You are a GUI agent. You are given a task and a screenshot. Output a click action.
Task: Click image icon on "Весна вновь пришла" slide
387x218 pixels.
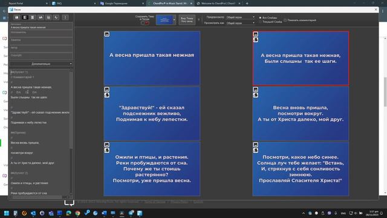click(x=256, y=90)
